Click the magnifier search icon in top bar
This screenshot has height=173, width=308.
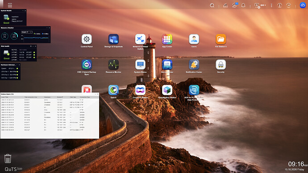[212, 5]
